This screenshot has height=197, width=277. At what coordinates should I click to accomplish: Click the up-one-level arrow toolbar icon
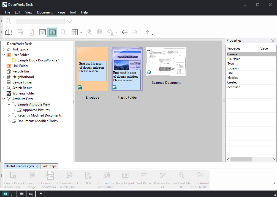146,32
